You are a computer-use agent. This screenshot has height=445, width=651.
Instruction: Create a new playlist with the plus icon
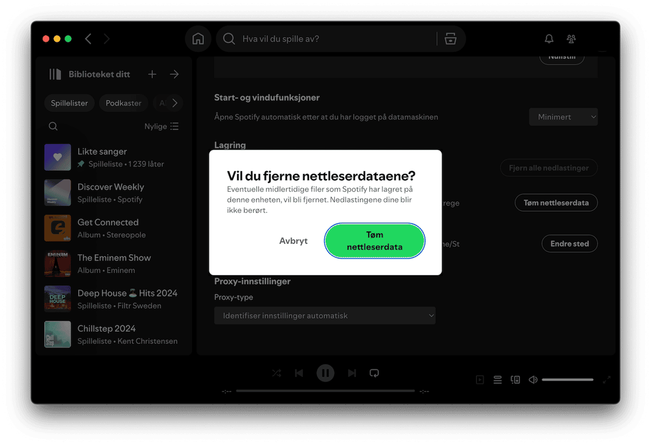click(x=152, y=74)
